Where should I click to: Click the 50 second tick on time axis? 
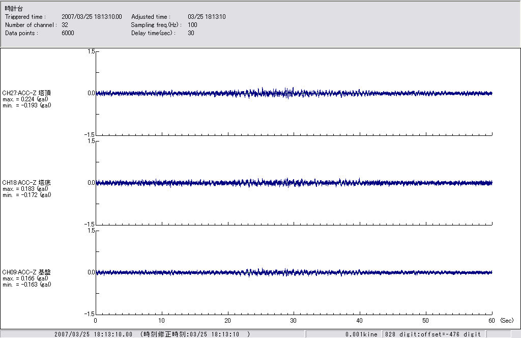coord(425,321)
